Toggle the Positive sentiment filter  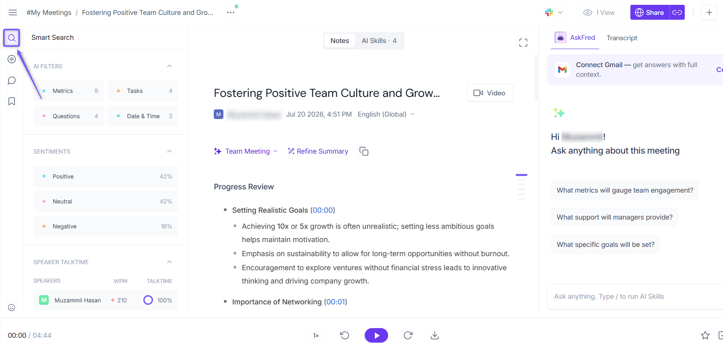(x=106, y=177)
